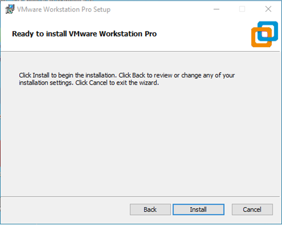Viewport: 282px width, 225px height.
Task: Click the "VMware Workstation Pro Setup" title text
Action: click(63, 9)
